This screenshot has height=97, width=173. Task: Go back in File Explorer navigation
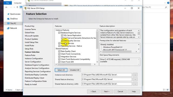(6, 7)
